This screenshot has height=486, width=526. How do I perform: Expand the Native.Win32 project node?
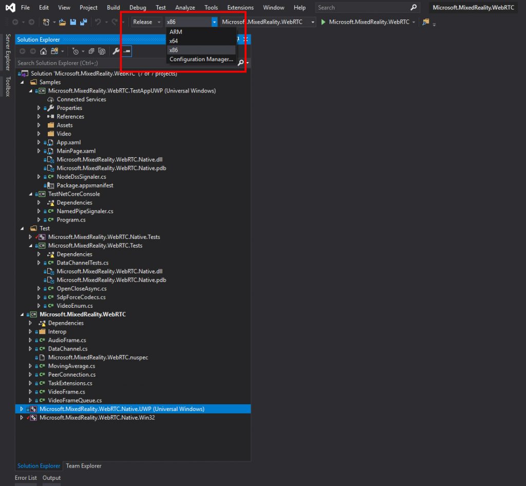[x=22, y=418]
